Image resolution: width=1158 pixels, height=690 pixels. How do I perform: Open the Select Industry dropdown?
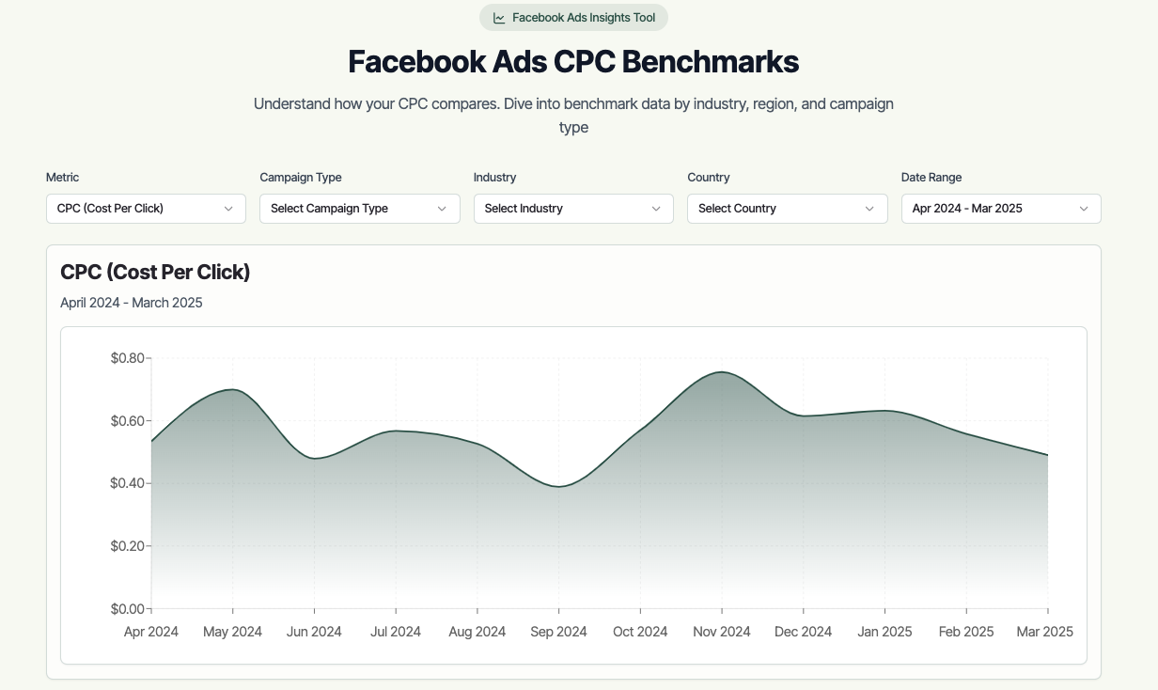coord(573,209)
